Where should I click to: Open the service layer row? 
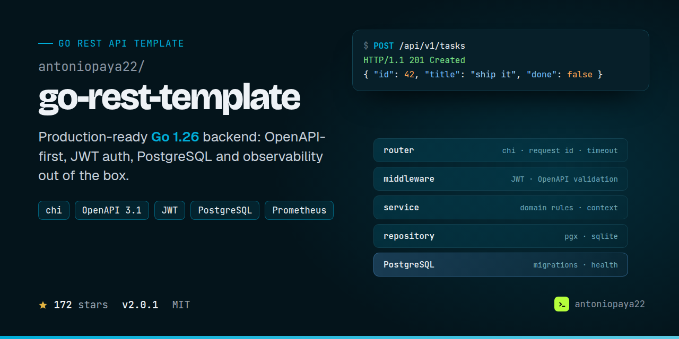point(501,208)
